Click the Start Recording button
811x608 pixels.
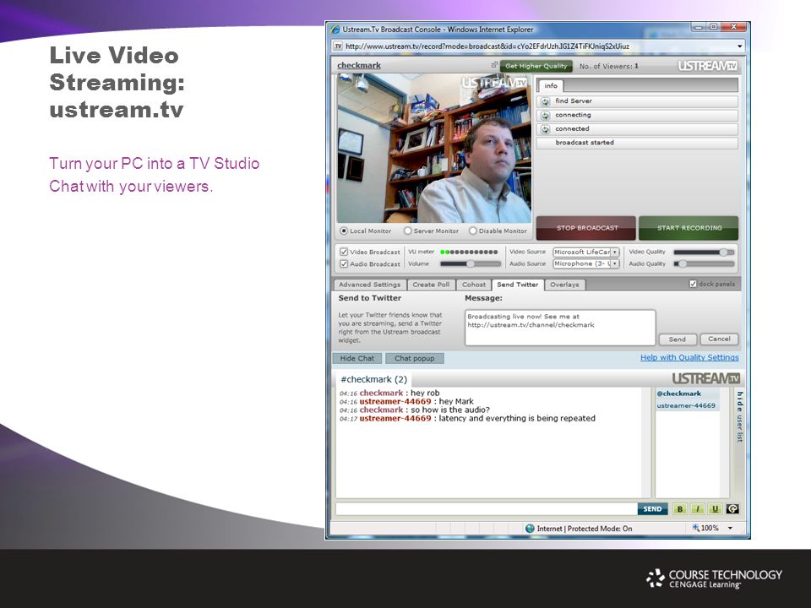pos(689,228)
